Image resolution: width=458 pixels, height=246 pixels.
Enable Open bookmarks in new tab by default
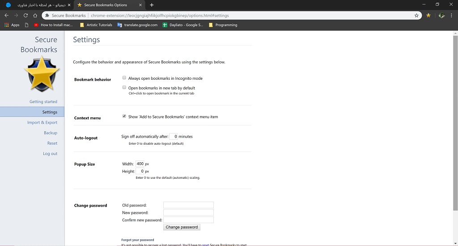pyautogui.click(x=124, y=87)
